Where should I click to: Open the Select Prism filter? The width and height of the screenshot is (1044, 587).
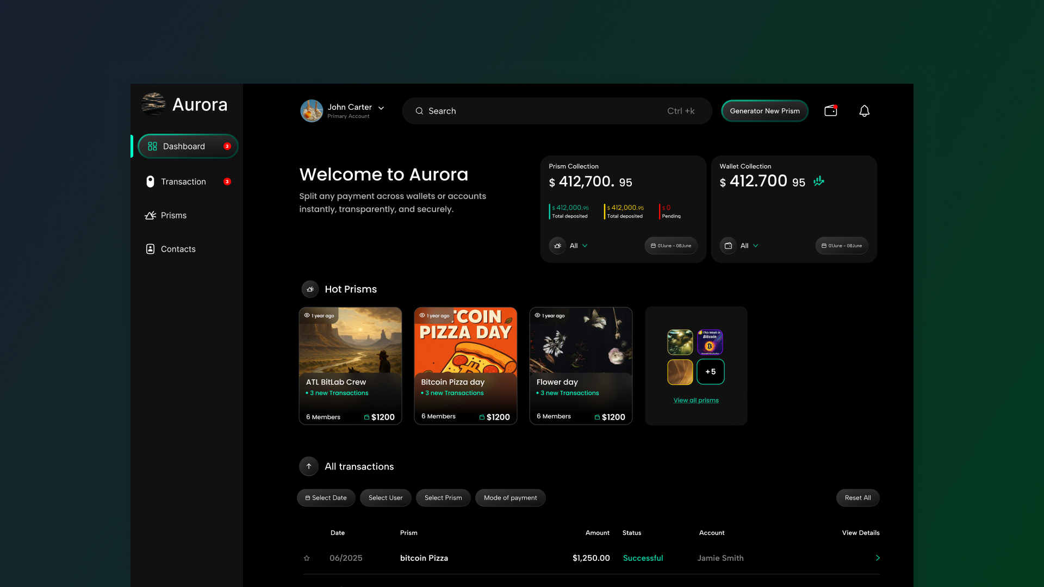[443, 498]
